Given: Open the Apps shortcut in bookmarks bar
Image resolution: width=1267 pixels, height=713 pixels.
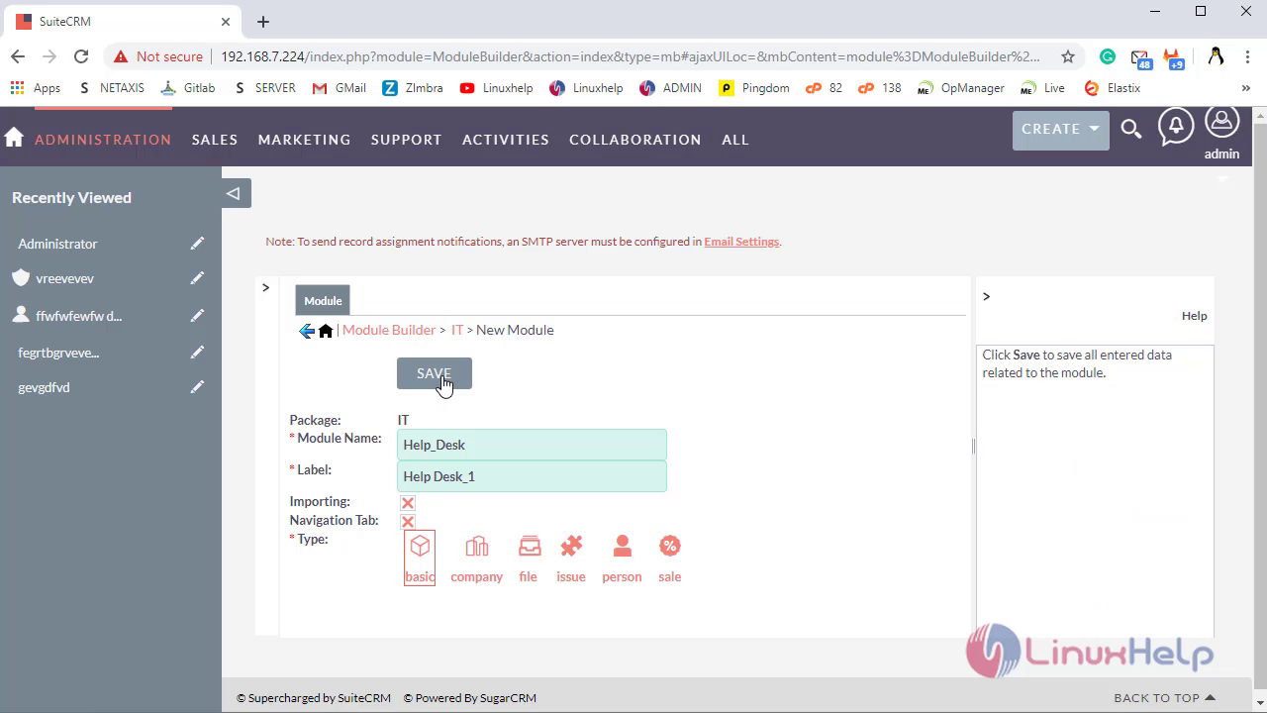Looking at the screenshot, I should 36,88.
